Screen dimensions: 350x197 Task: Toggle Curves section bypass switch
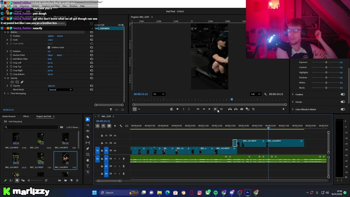click(343, 102)
